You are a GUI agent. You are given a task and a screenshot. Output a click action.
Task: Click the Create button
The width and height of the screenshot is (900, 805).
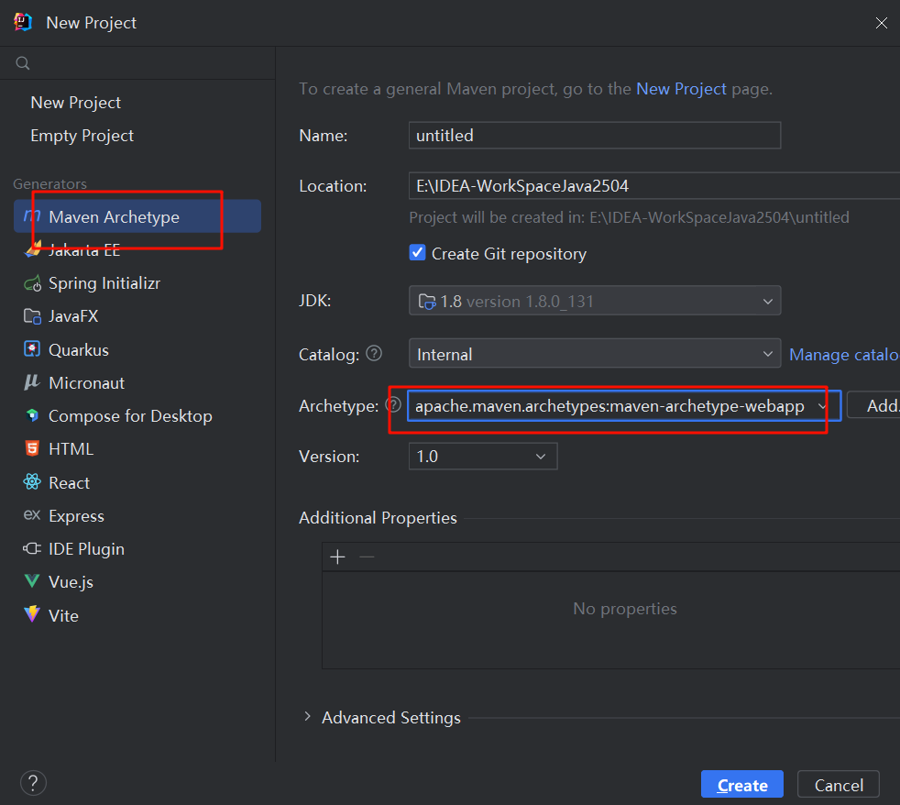click(741, 784)
